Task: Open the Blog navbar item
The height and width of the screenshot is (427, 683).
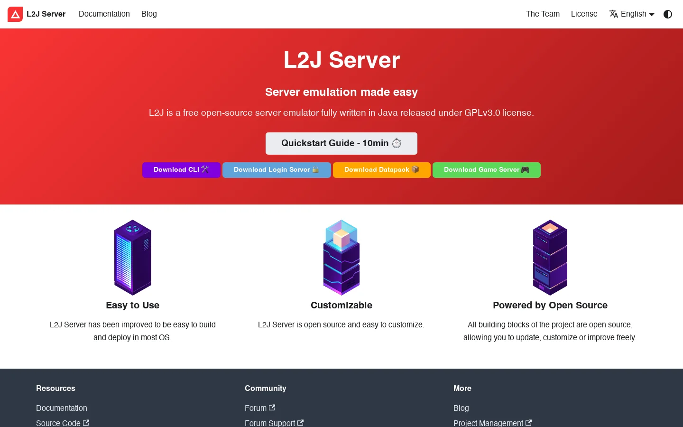Action: 149,14
